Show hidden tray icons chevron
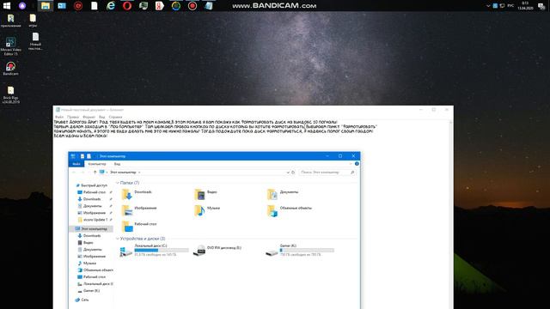 pos(488,6)
